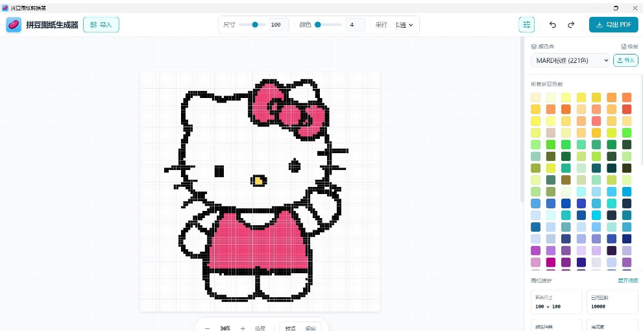Switch to 编辑 edit mode
The image size is (643, 331).
coord(310,328)
